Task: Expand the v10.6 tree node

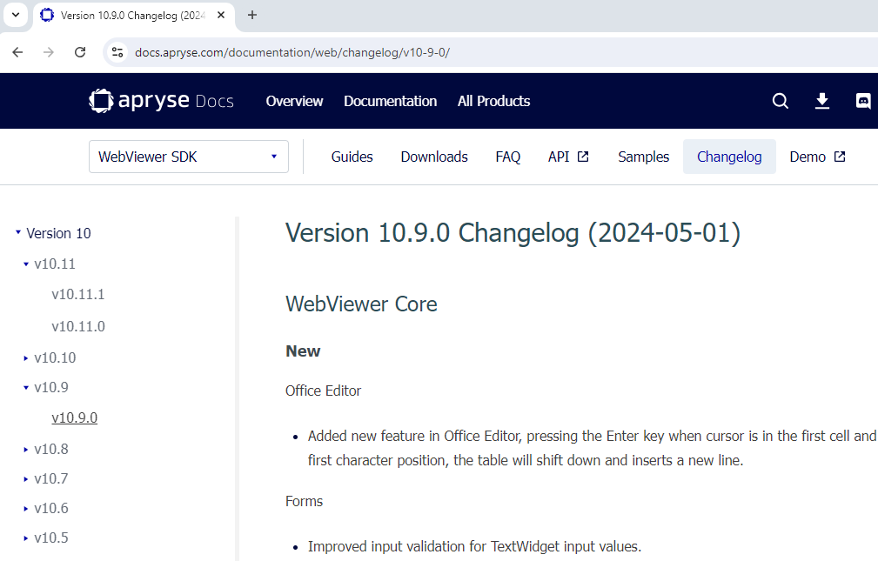Action: coord(26,508)
